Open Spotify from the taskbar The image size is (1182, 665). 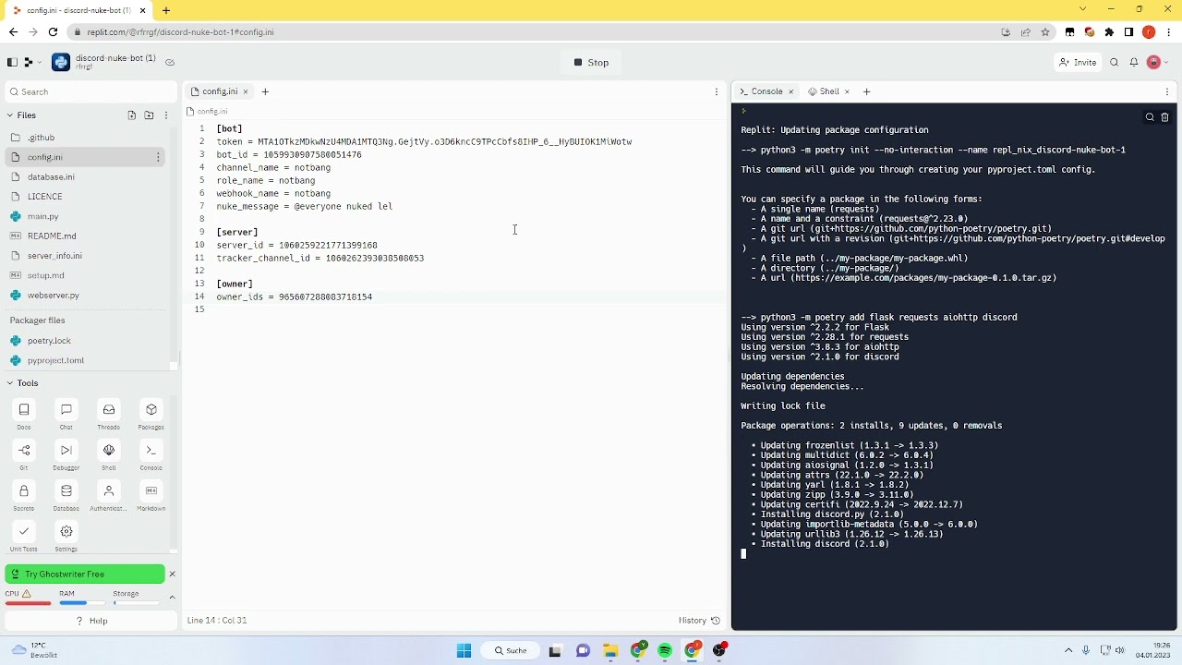click(x=665, y=650)
